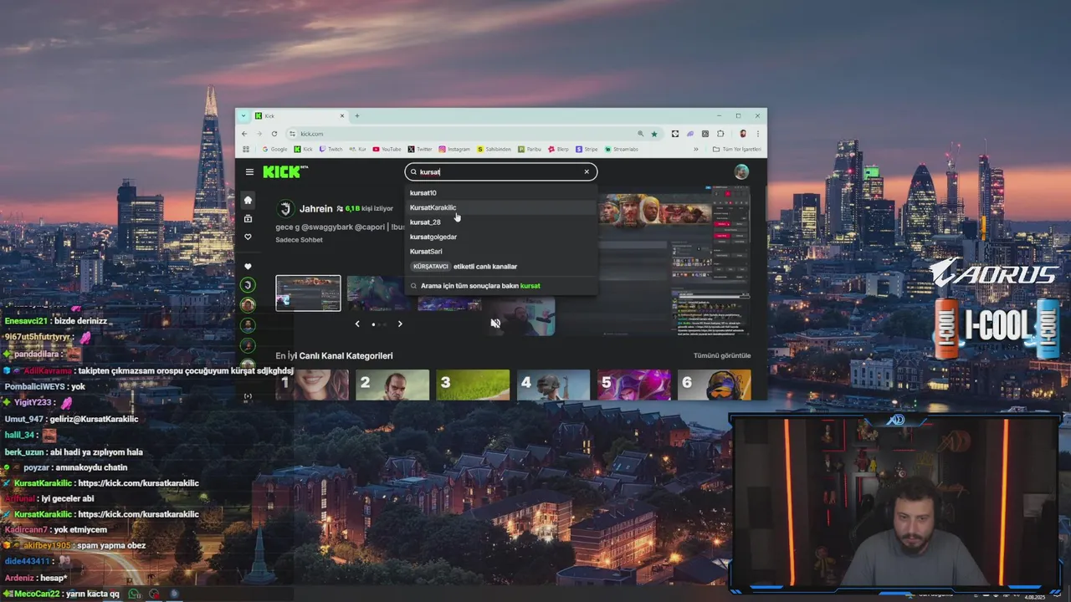Click the filled heart sidebar icon
Image resolution: width=1071 pixels, height=602 pixels.
248,267
